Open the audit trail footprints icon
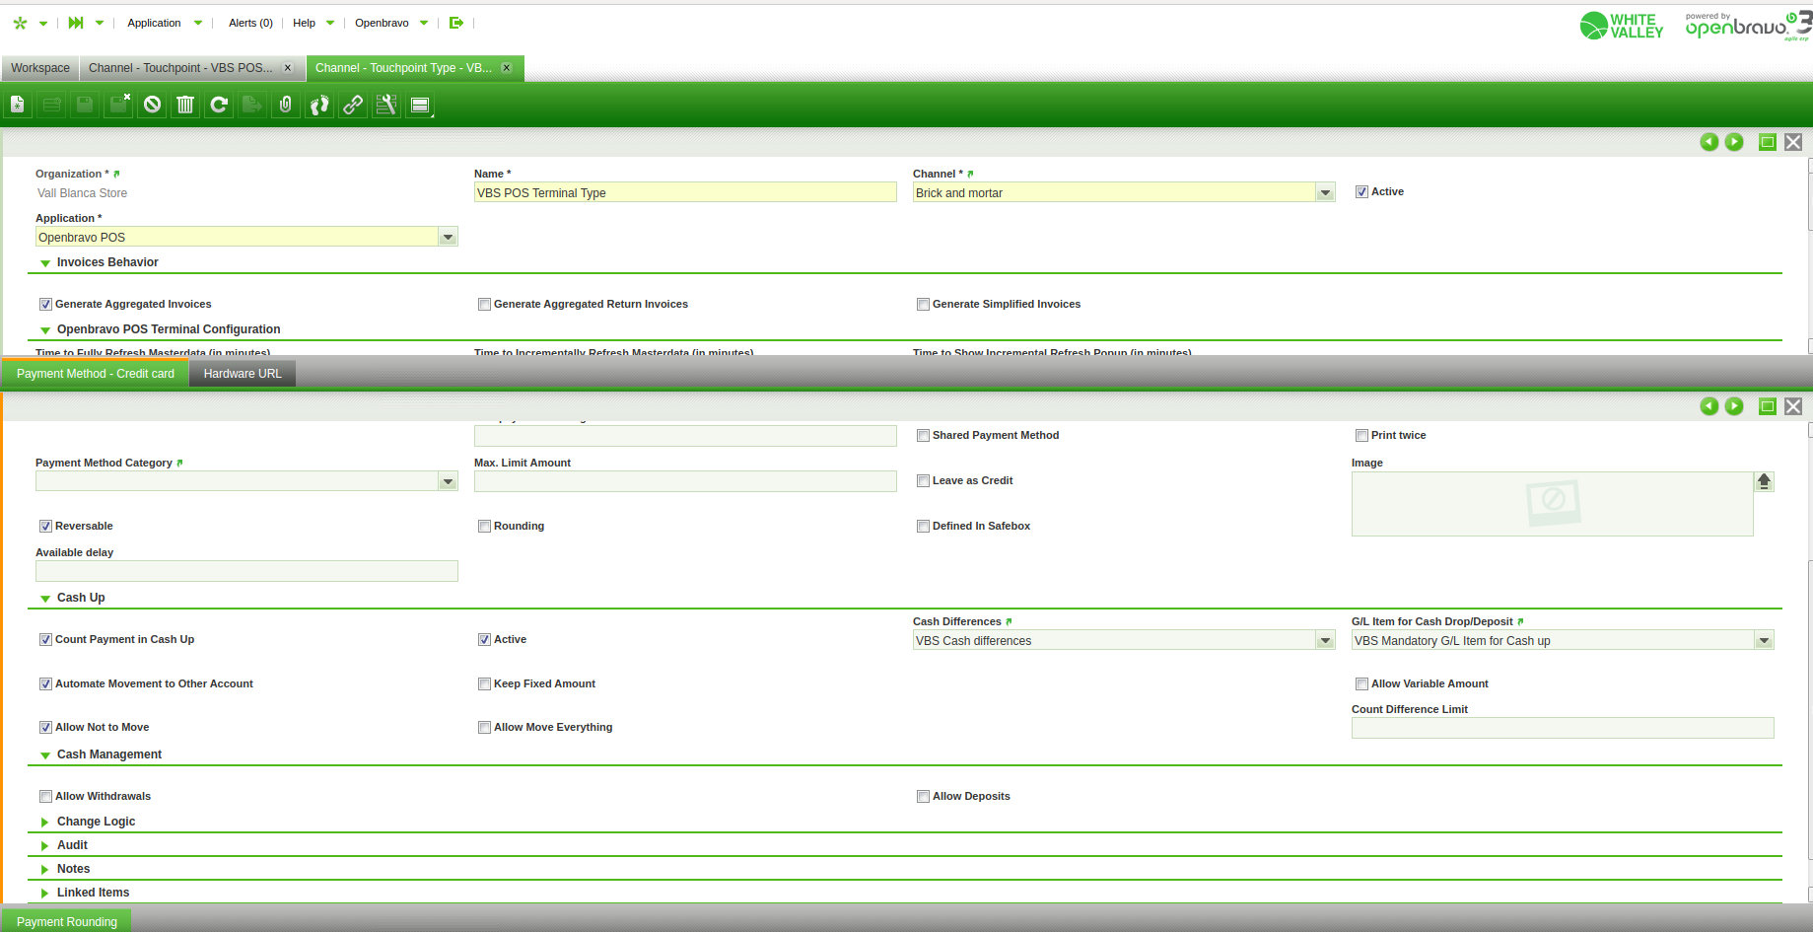 coord(319,105)
